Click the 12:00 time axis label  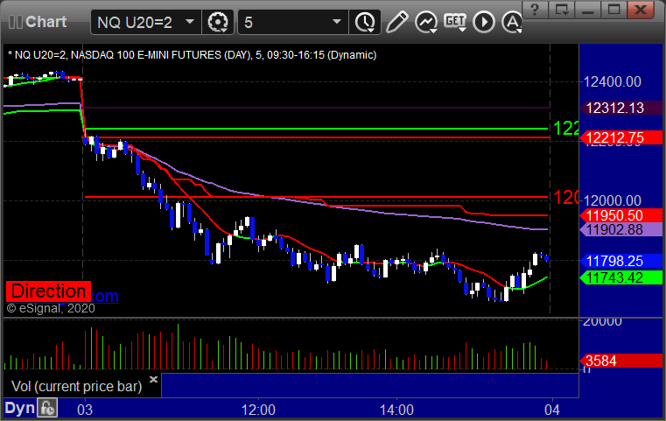[258, 410]
